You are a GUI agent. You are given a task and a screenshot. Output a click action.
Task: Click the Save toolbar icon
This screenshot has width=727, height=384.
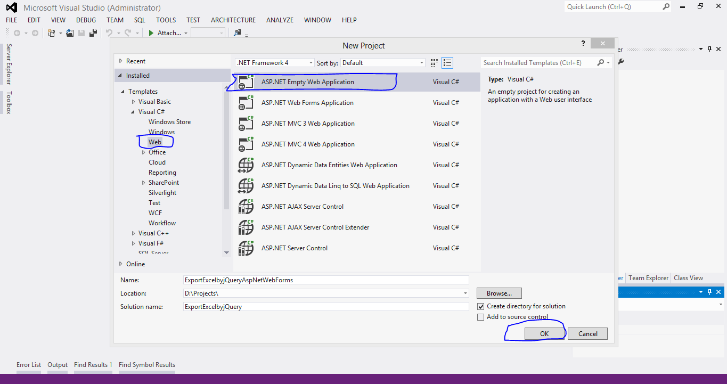[x=81, y=33]
